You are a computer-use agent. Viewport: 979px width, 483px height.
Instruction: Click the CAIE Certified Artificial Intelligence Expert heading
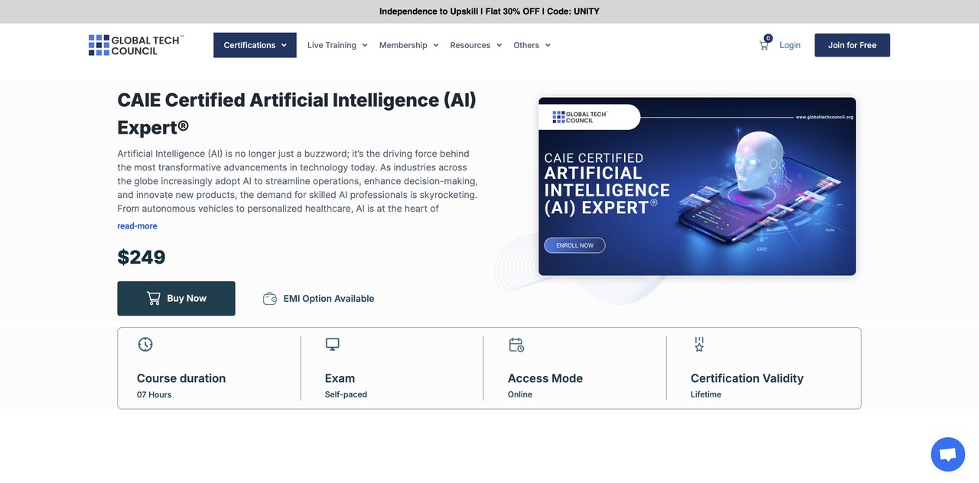(x=297, y=113)
